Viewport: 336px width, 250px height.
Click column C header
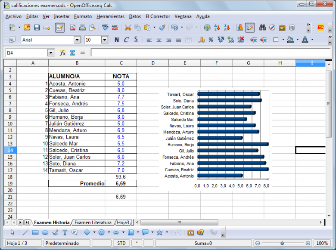[121, 63]
